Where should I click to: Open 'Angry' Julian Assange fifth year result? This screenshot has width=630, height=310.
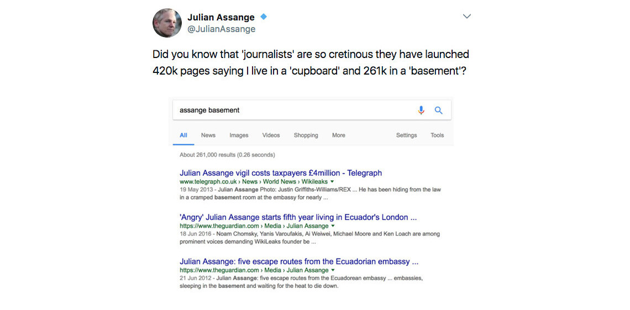point(298,217)
